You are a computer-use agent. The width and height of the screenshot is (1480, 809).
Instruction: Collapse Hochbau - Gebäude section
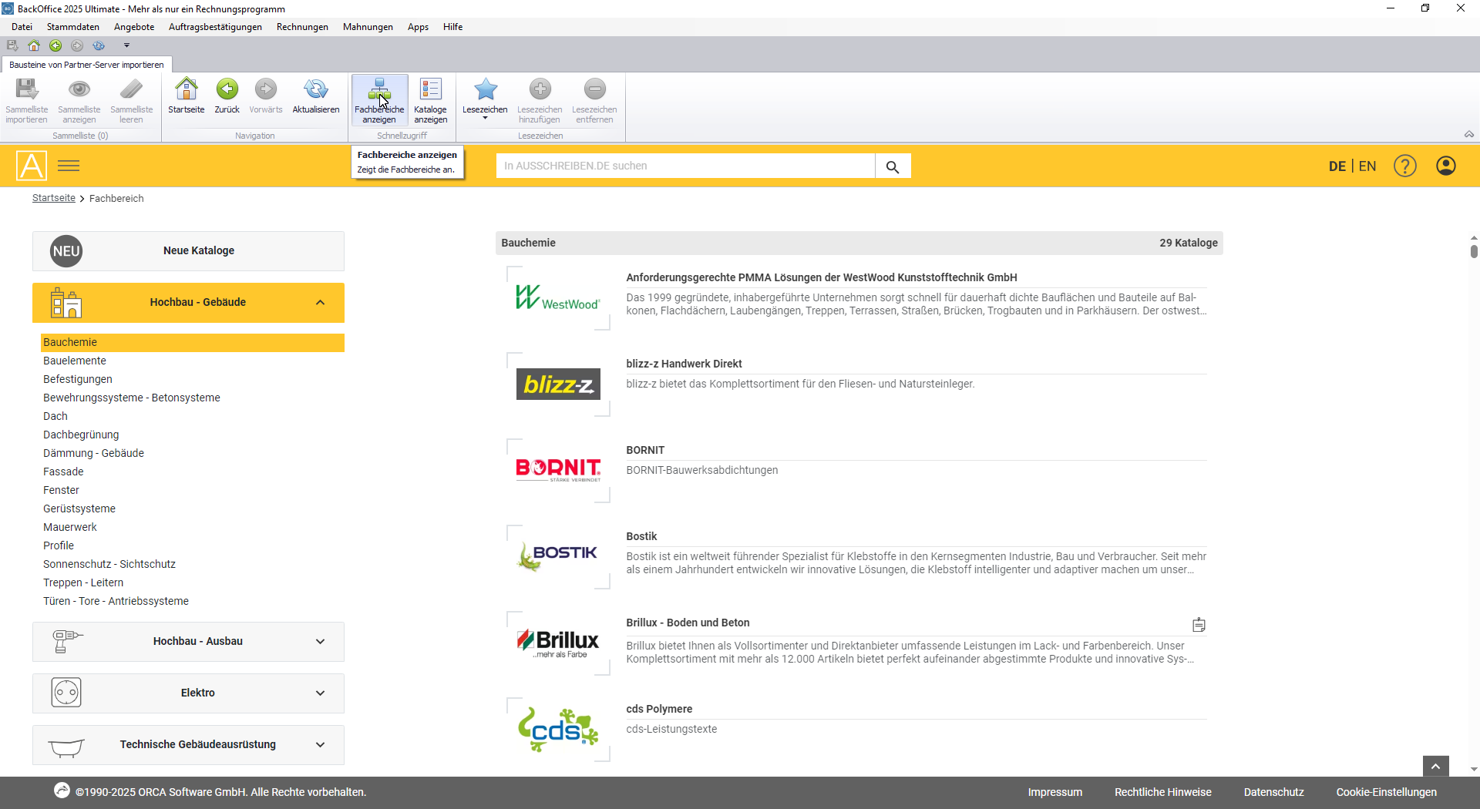pos(188,302)
